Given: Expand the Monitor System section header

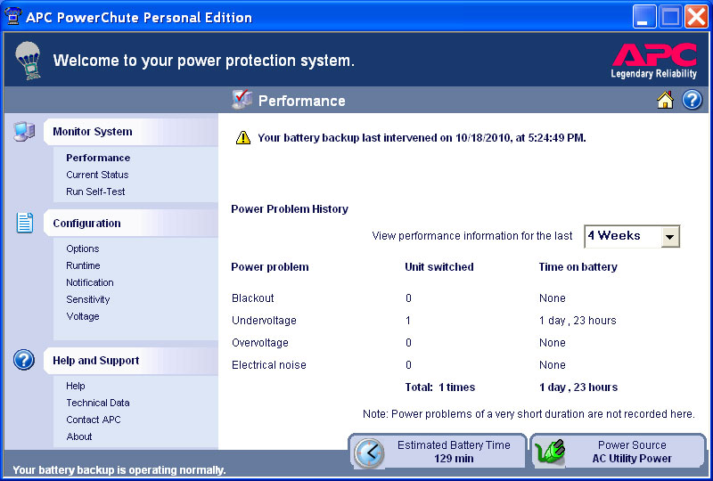Looking at the screenshot, I should coord(93,132).
